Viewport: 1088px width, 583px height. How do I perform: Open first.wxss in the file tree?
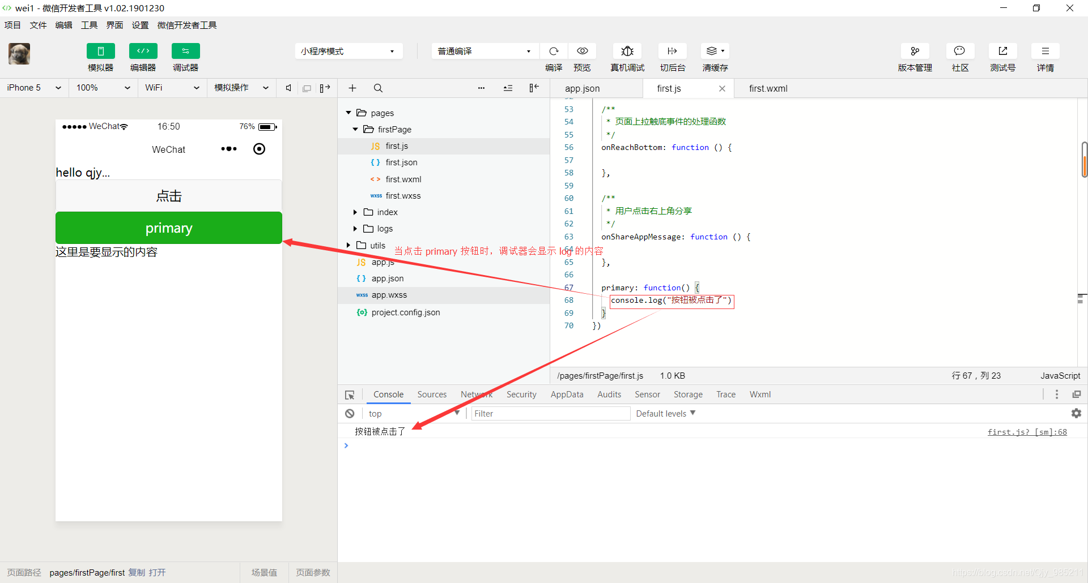(x=444, y=196)
